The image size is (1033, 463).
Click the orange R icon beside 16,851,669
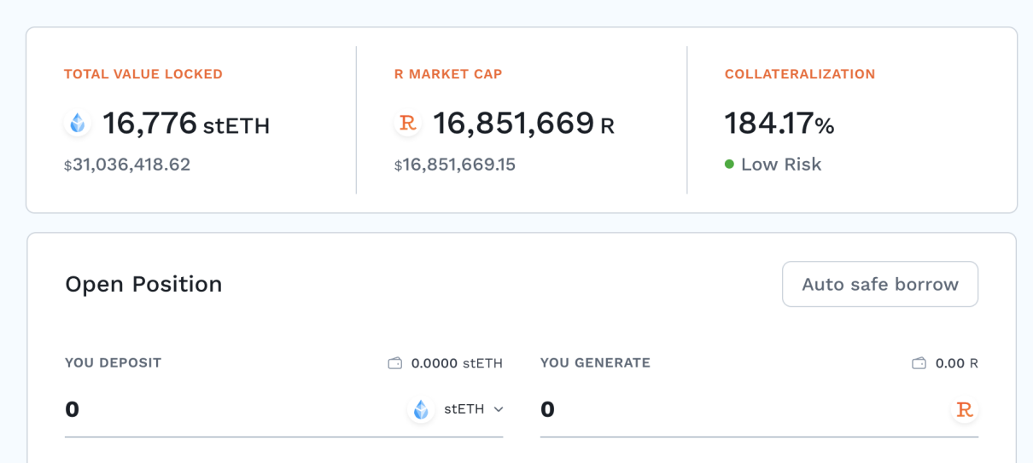[x=408, y=124]
